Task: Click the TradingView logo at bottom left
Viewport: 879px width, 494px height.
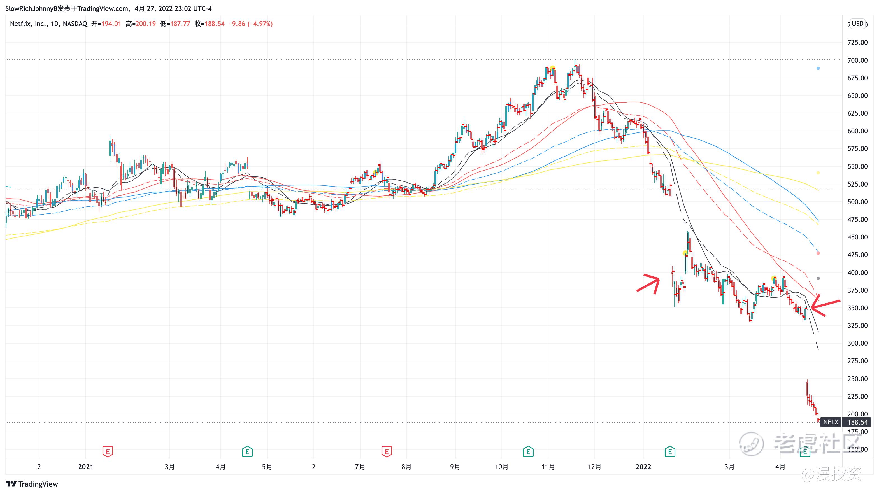Action: pos(32,484)
